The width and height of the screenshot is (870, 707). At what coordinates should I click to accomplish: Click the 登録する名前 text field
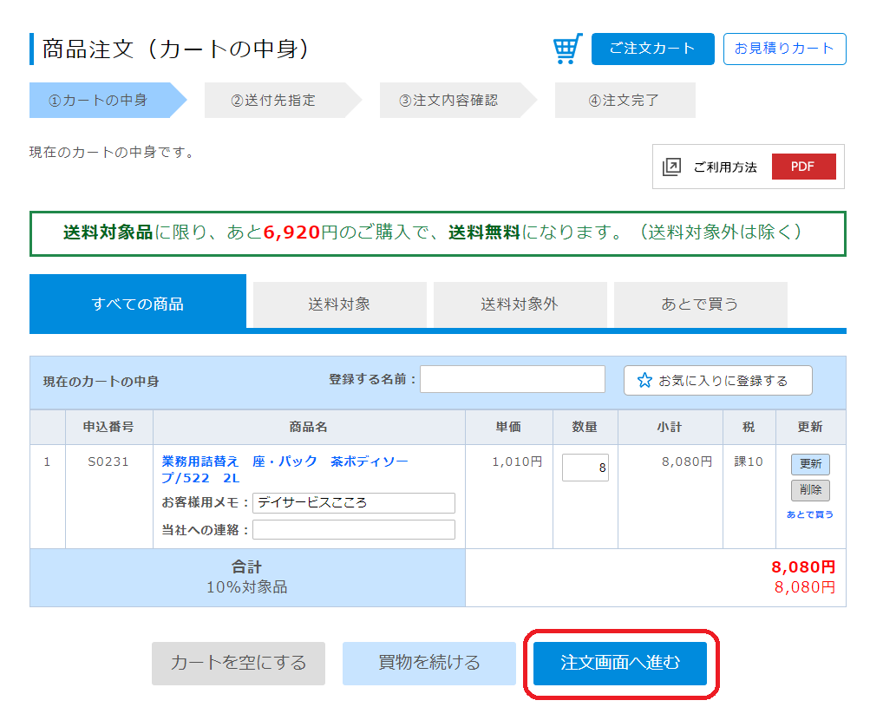[x=512, y=379]
